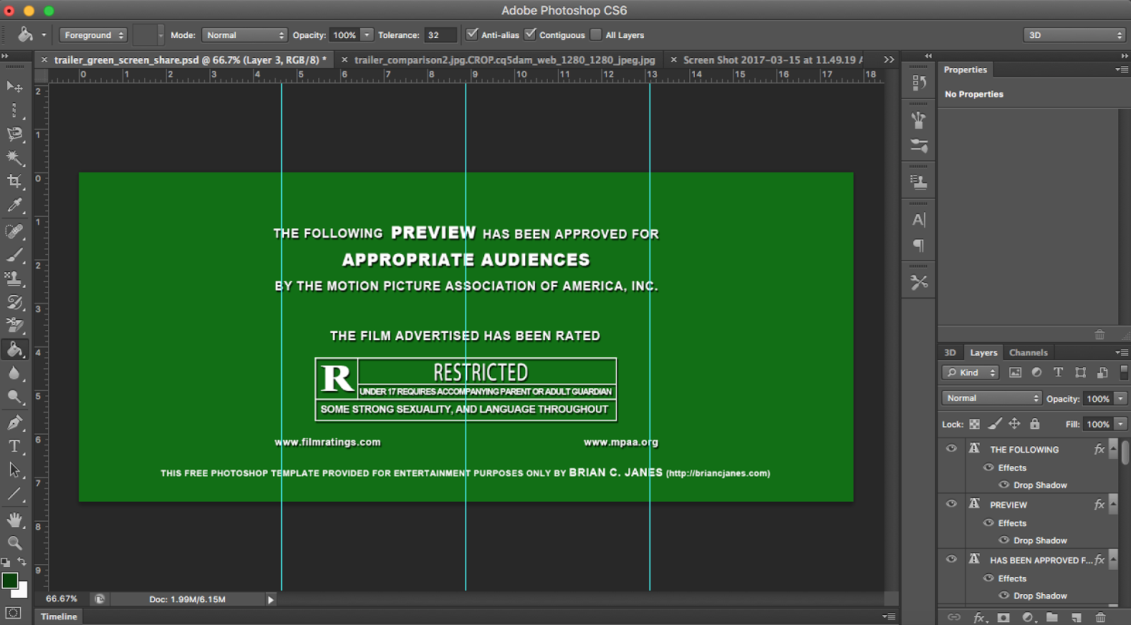Select the Horizontal Type tool
Screen dimensions: 1131x625
14,446
